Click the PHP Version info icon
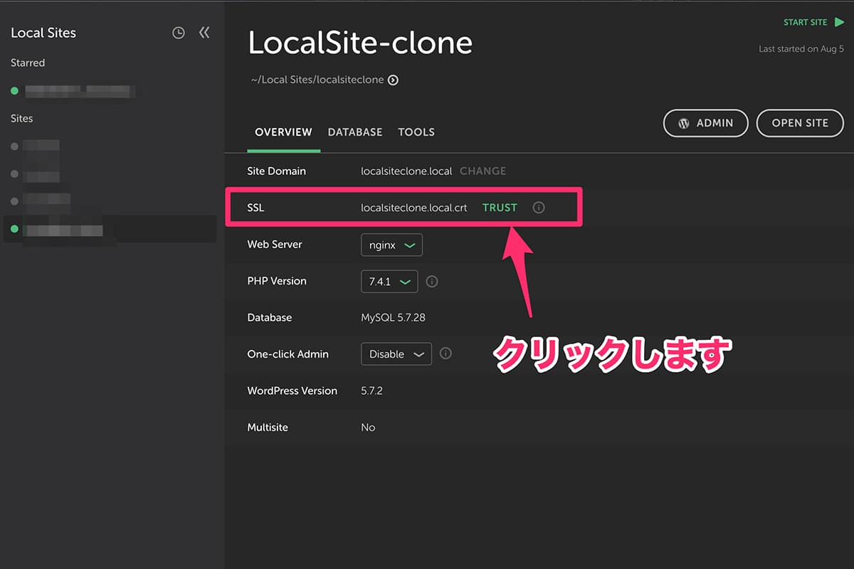 click(432, 282)
